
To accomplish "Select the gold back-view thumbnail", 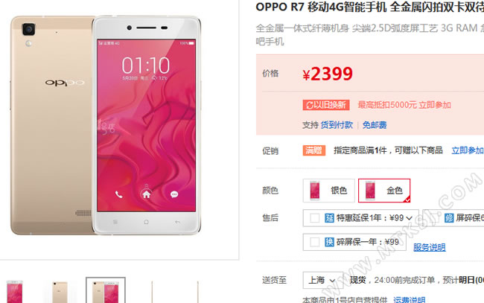I will (60, 292).
